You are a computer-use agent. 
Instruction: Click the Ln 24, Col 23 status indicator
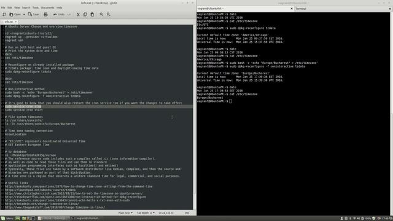166,213
